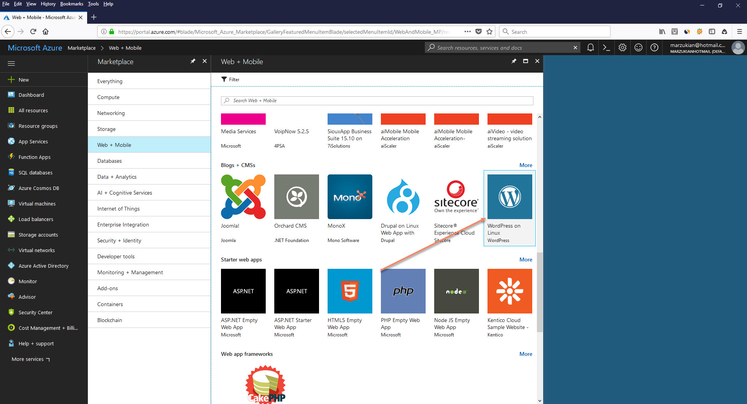
Task: Send feedback via the smiley icon
Action: [x=638, y=47]
